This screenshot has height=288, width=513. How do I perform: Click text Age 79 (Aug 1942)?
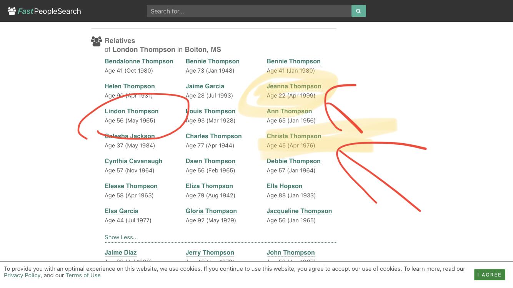tap(210, 195)
